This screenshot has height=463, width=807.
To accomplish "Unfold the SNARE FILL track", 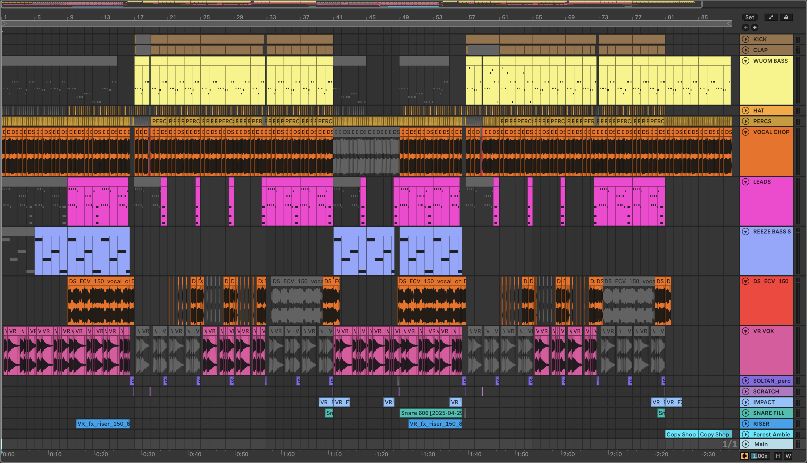I will click(746, 413).
